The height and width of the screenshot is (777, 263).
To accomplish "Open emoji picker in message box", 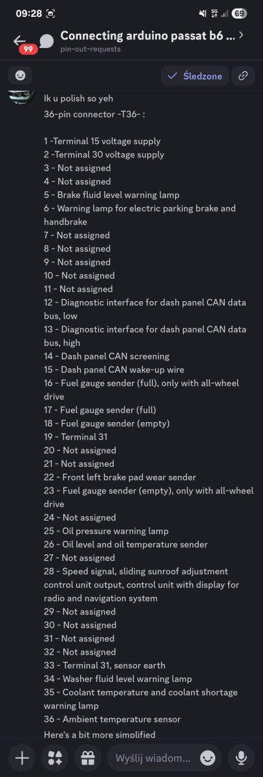I will [x=207, y=758].
